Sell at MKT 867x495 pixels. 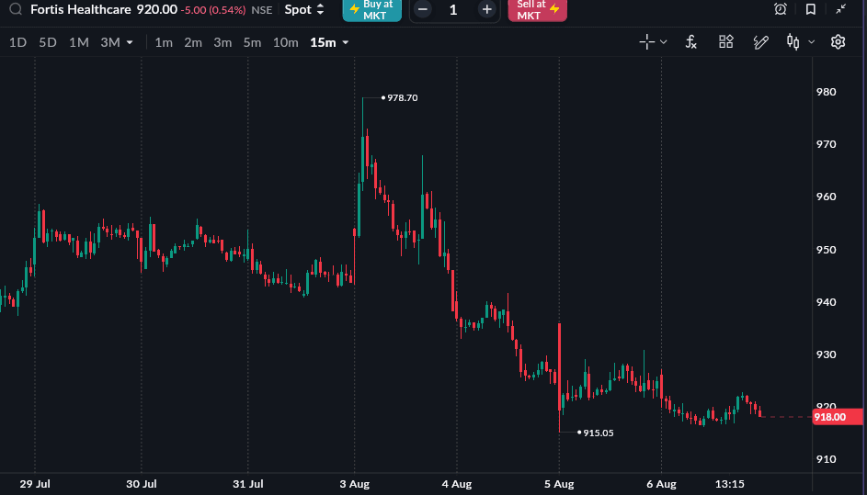click(538, 9)
